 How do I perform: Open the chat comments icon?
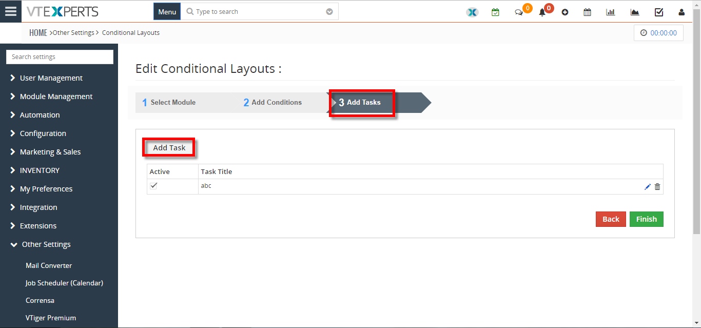pyautogui.click(x=519, y=12)
